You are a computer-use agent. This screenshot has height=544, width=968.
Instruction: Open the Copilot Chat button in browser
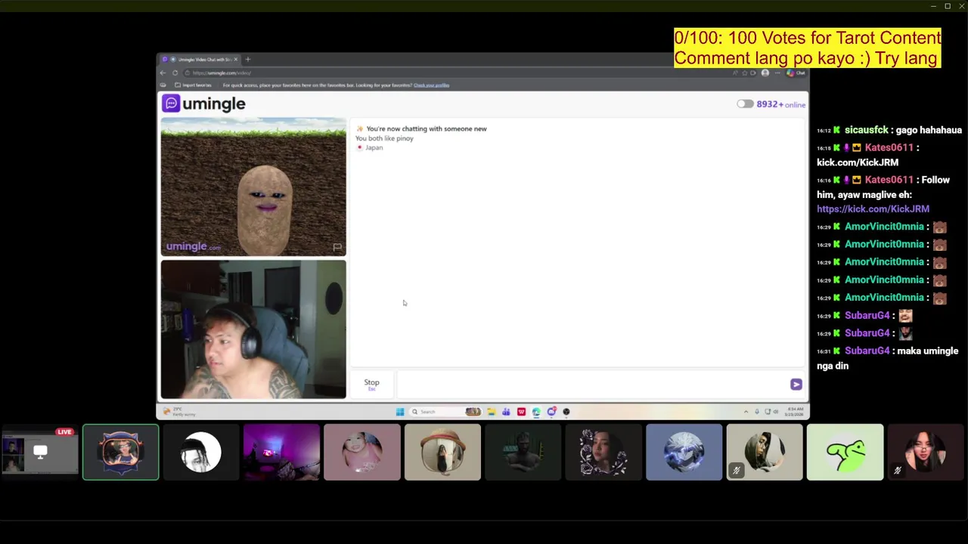[x=796, y=73]
